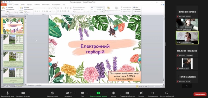208x98 pixels.
Task: Toggle underline formatting in Шрифт group
Action: coord(40,11)
